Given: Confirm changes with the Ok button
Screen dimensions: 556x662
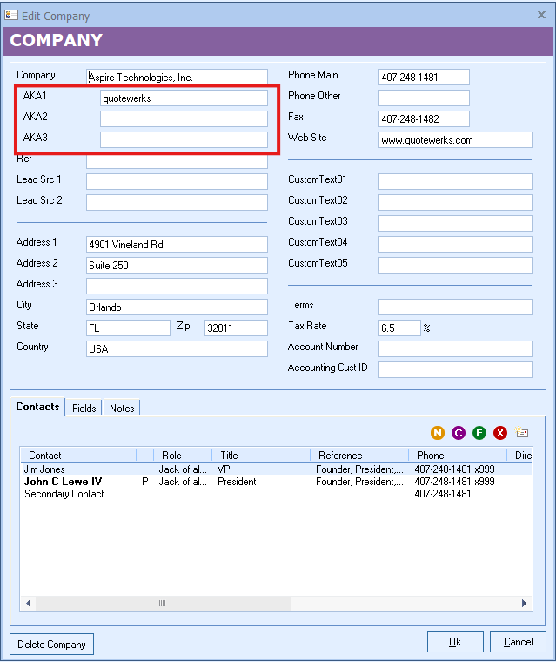Looking at the screenshot, I should click(455, 642).
